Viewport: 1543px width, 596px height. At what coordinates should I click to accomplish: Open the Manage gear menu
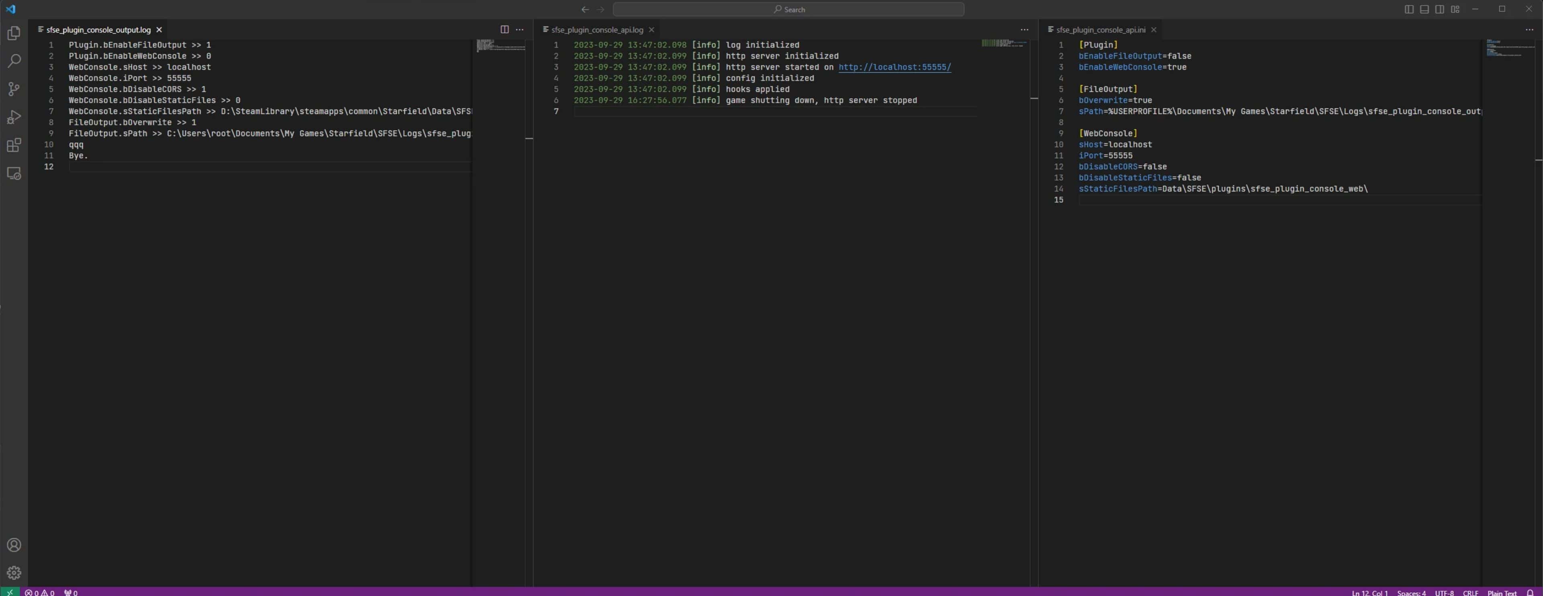14,573
